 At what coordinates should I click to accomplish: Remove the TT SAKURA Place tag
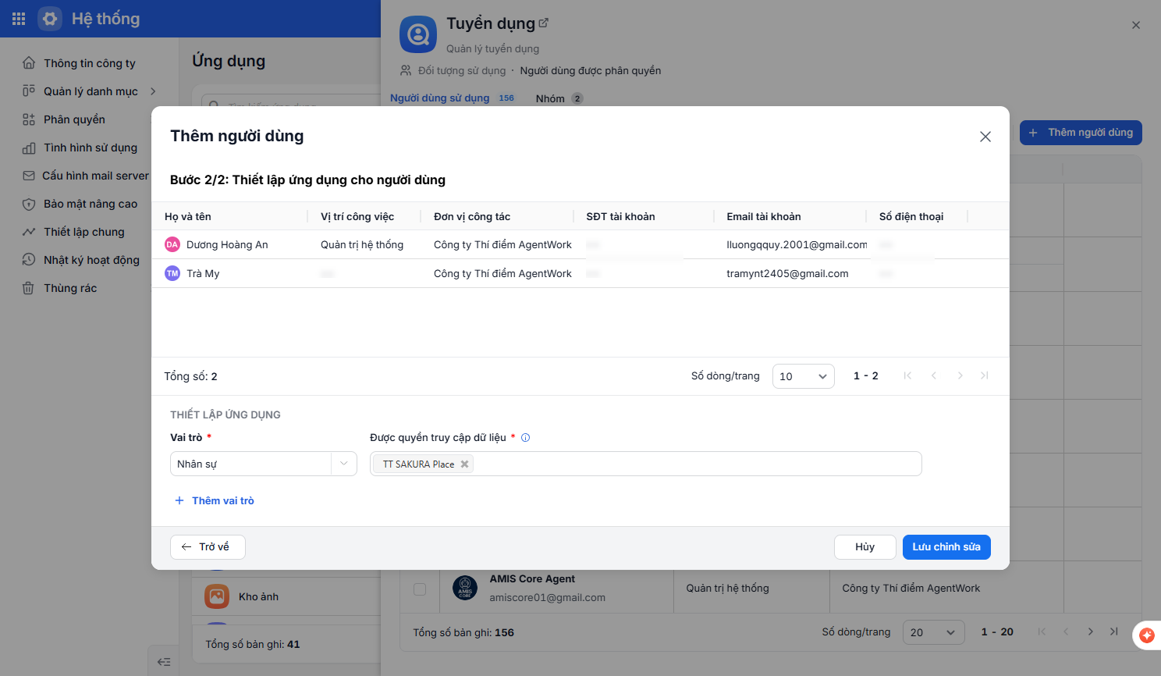coord(464,464)
